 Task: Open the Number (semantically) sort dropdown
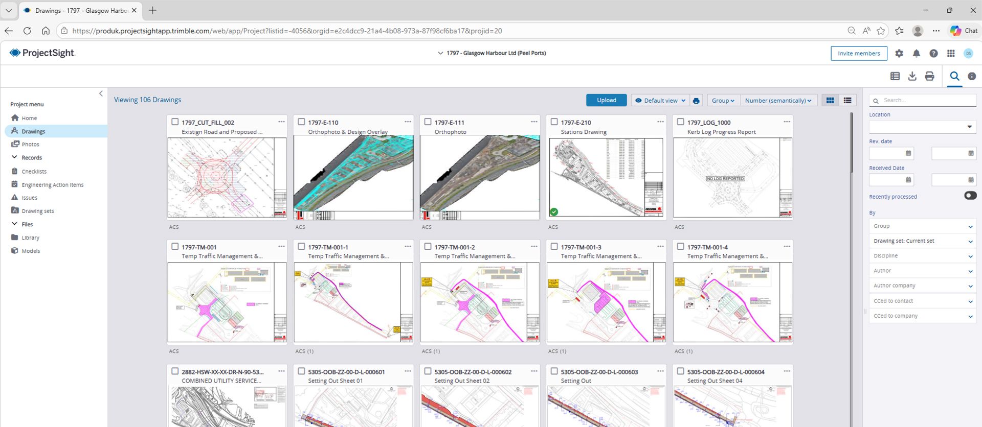coord(778,101)
